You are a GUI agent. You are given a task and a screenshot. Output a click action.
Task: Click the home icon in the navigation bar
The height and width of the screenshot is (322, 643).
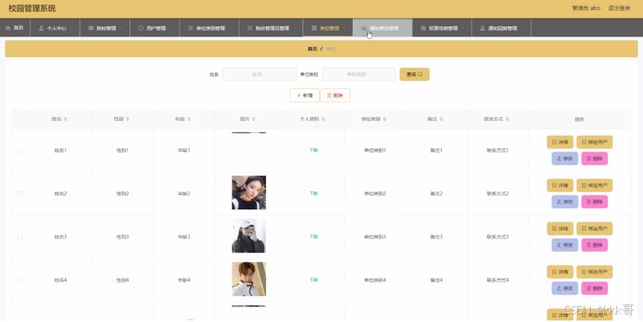click(x=8, y=28)
